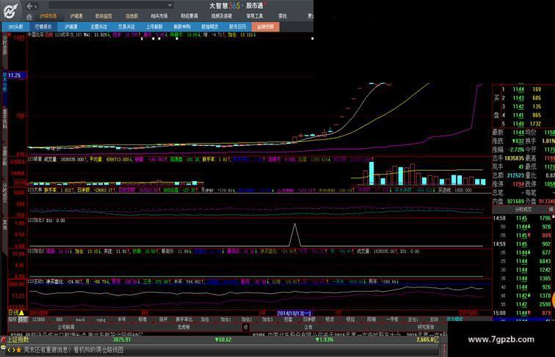This screenshot has width=555, height=357.
Task: Open the 常用工具 menu
Action: (255, 16)
